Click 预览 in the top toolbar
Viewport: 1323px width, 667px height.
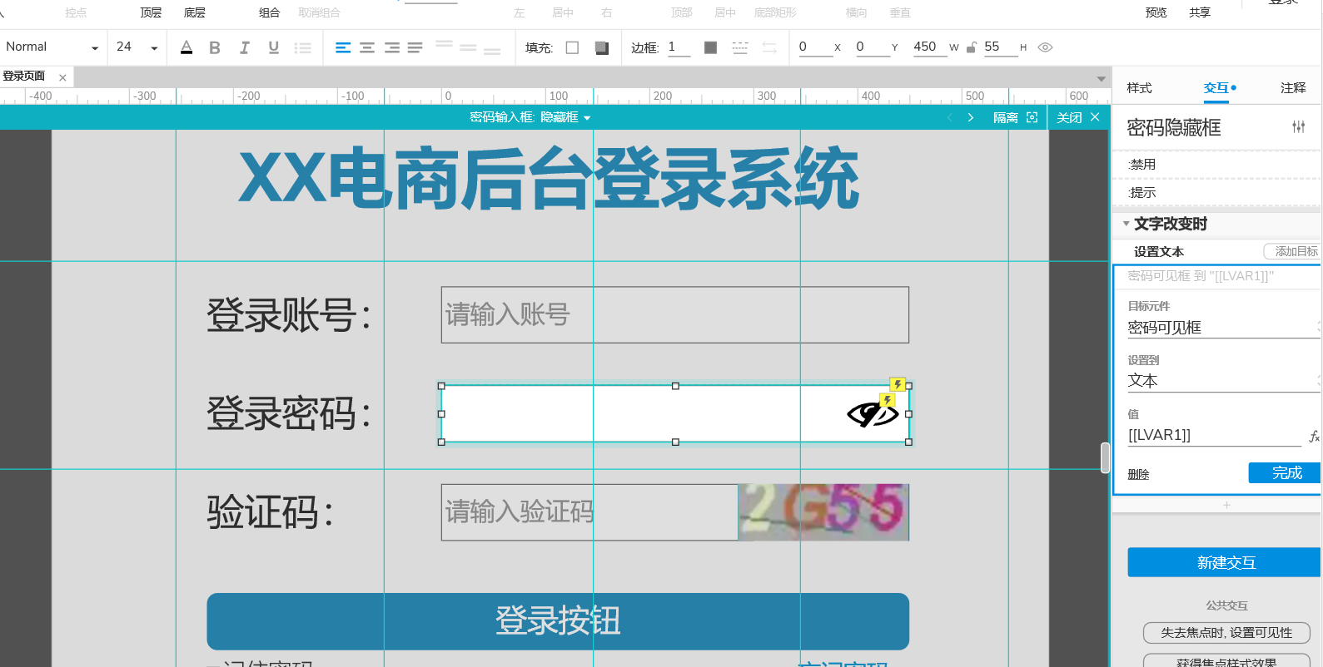[1156, 12]
